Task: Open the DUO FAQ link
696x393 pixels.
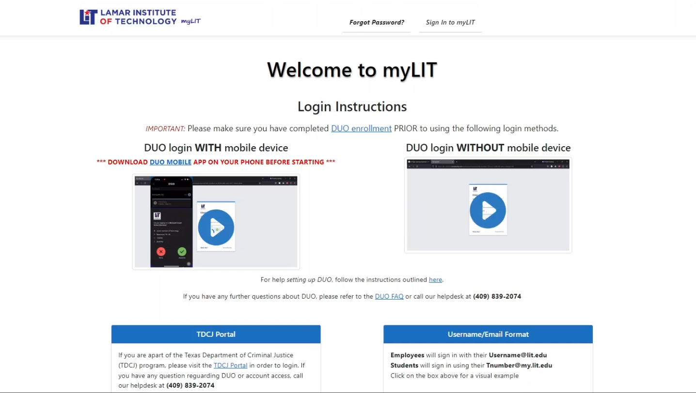Action: (389, 297)
